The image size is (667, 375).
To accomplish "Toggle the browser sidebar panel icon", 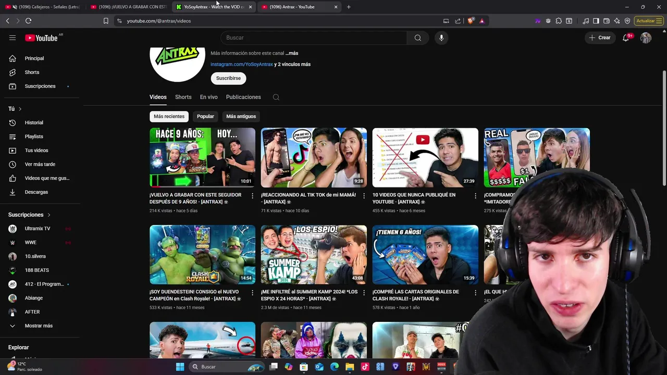I will [x=596, y=21].
